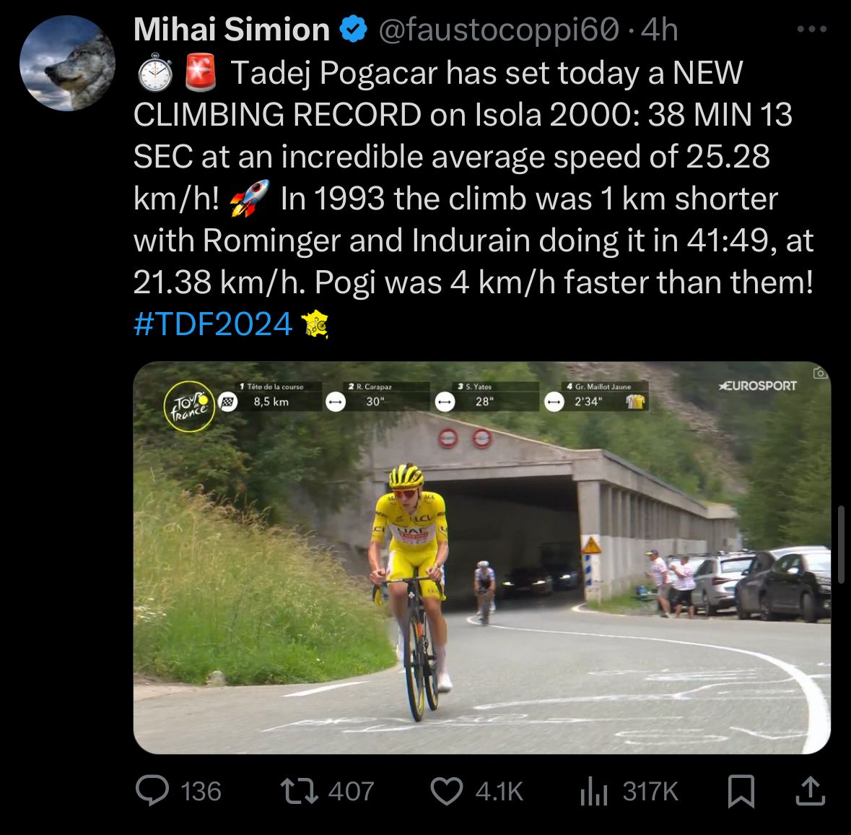The image size is (851, 835).
Task: Click the scrollbar on right edge
Action: pyautogui.click(x=841, y=544)
